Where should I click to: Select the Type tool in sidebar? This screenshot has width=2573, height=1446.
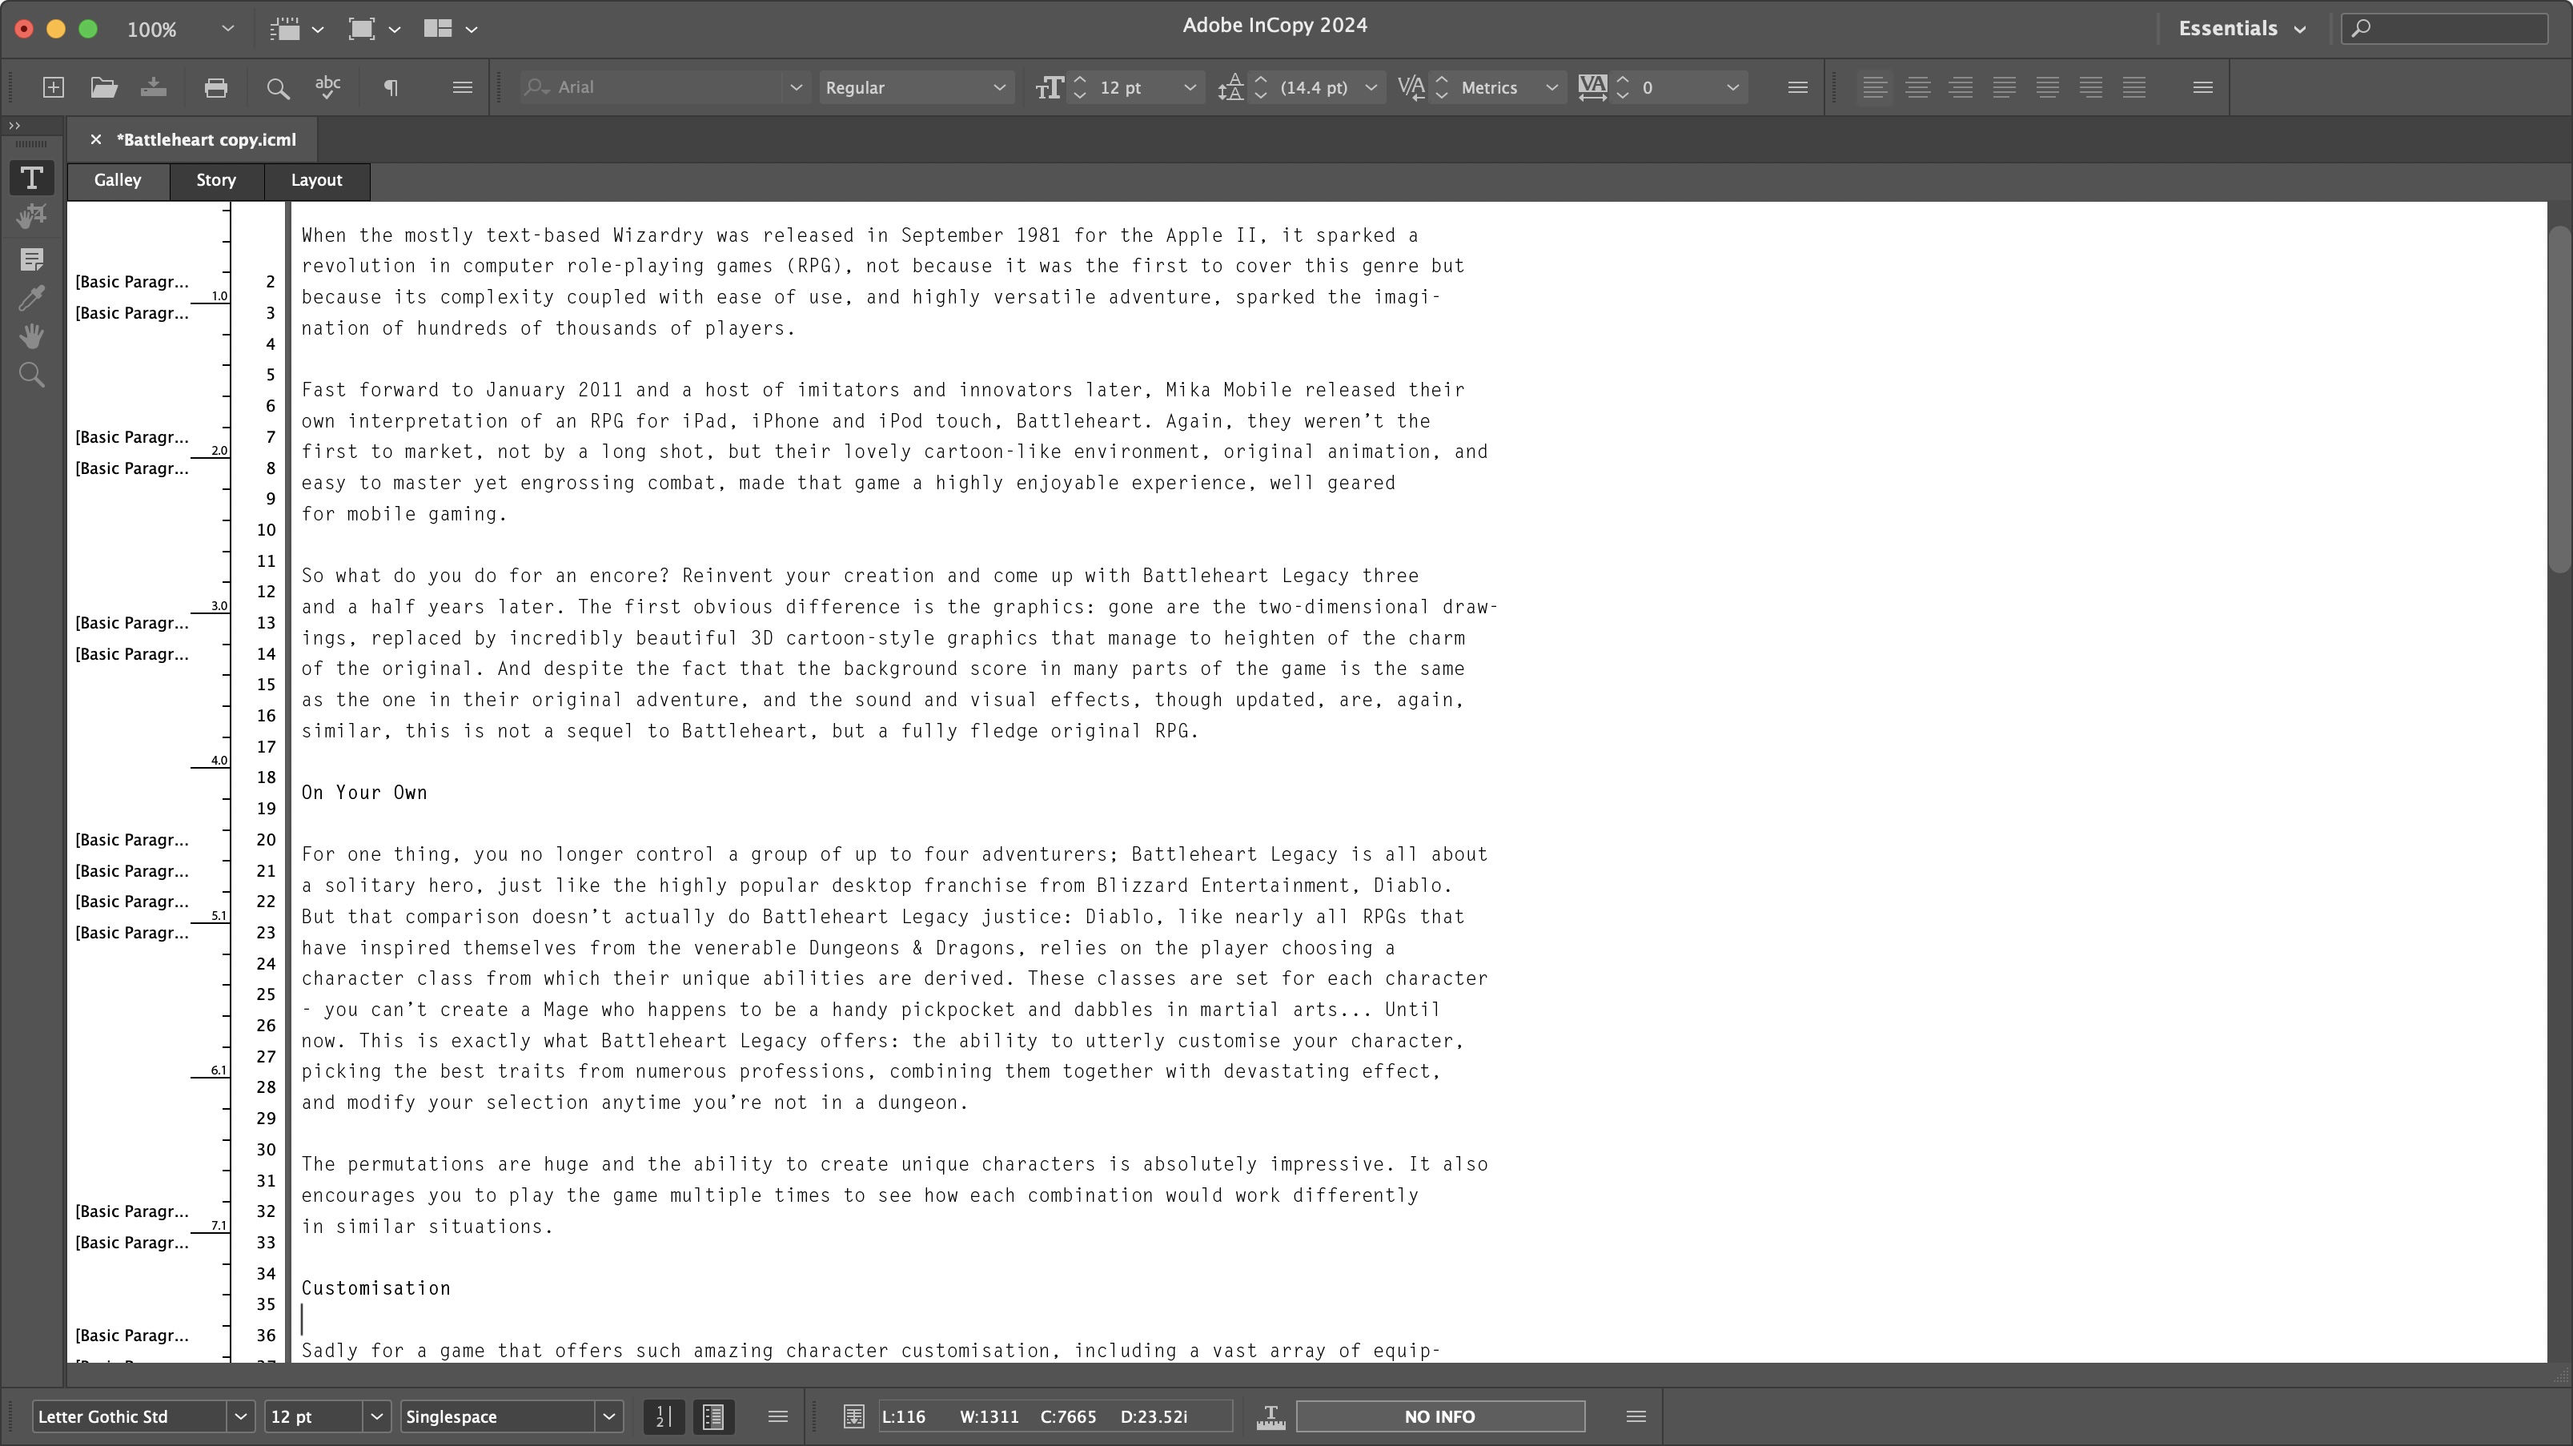pyautogui.click(x=32, y=177)
